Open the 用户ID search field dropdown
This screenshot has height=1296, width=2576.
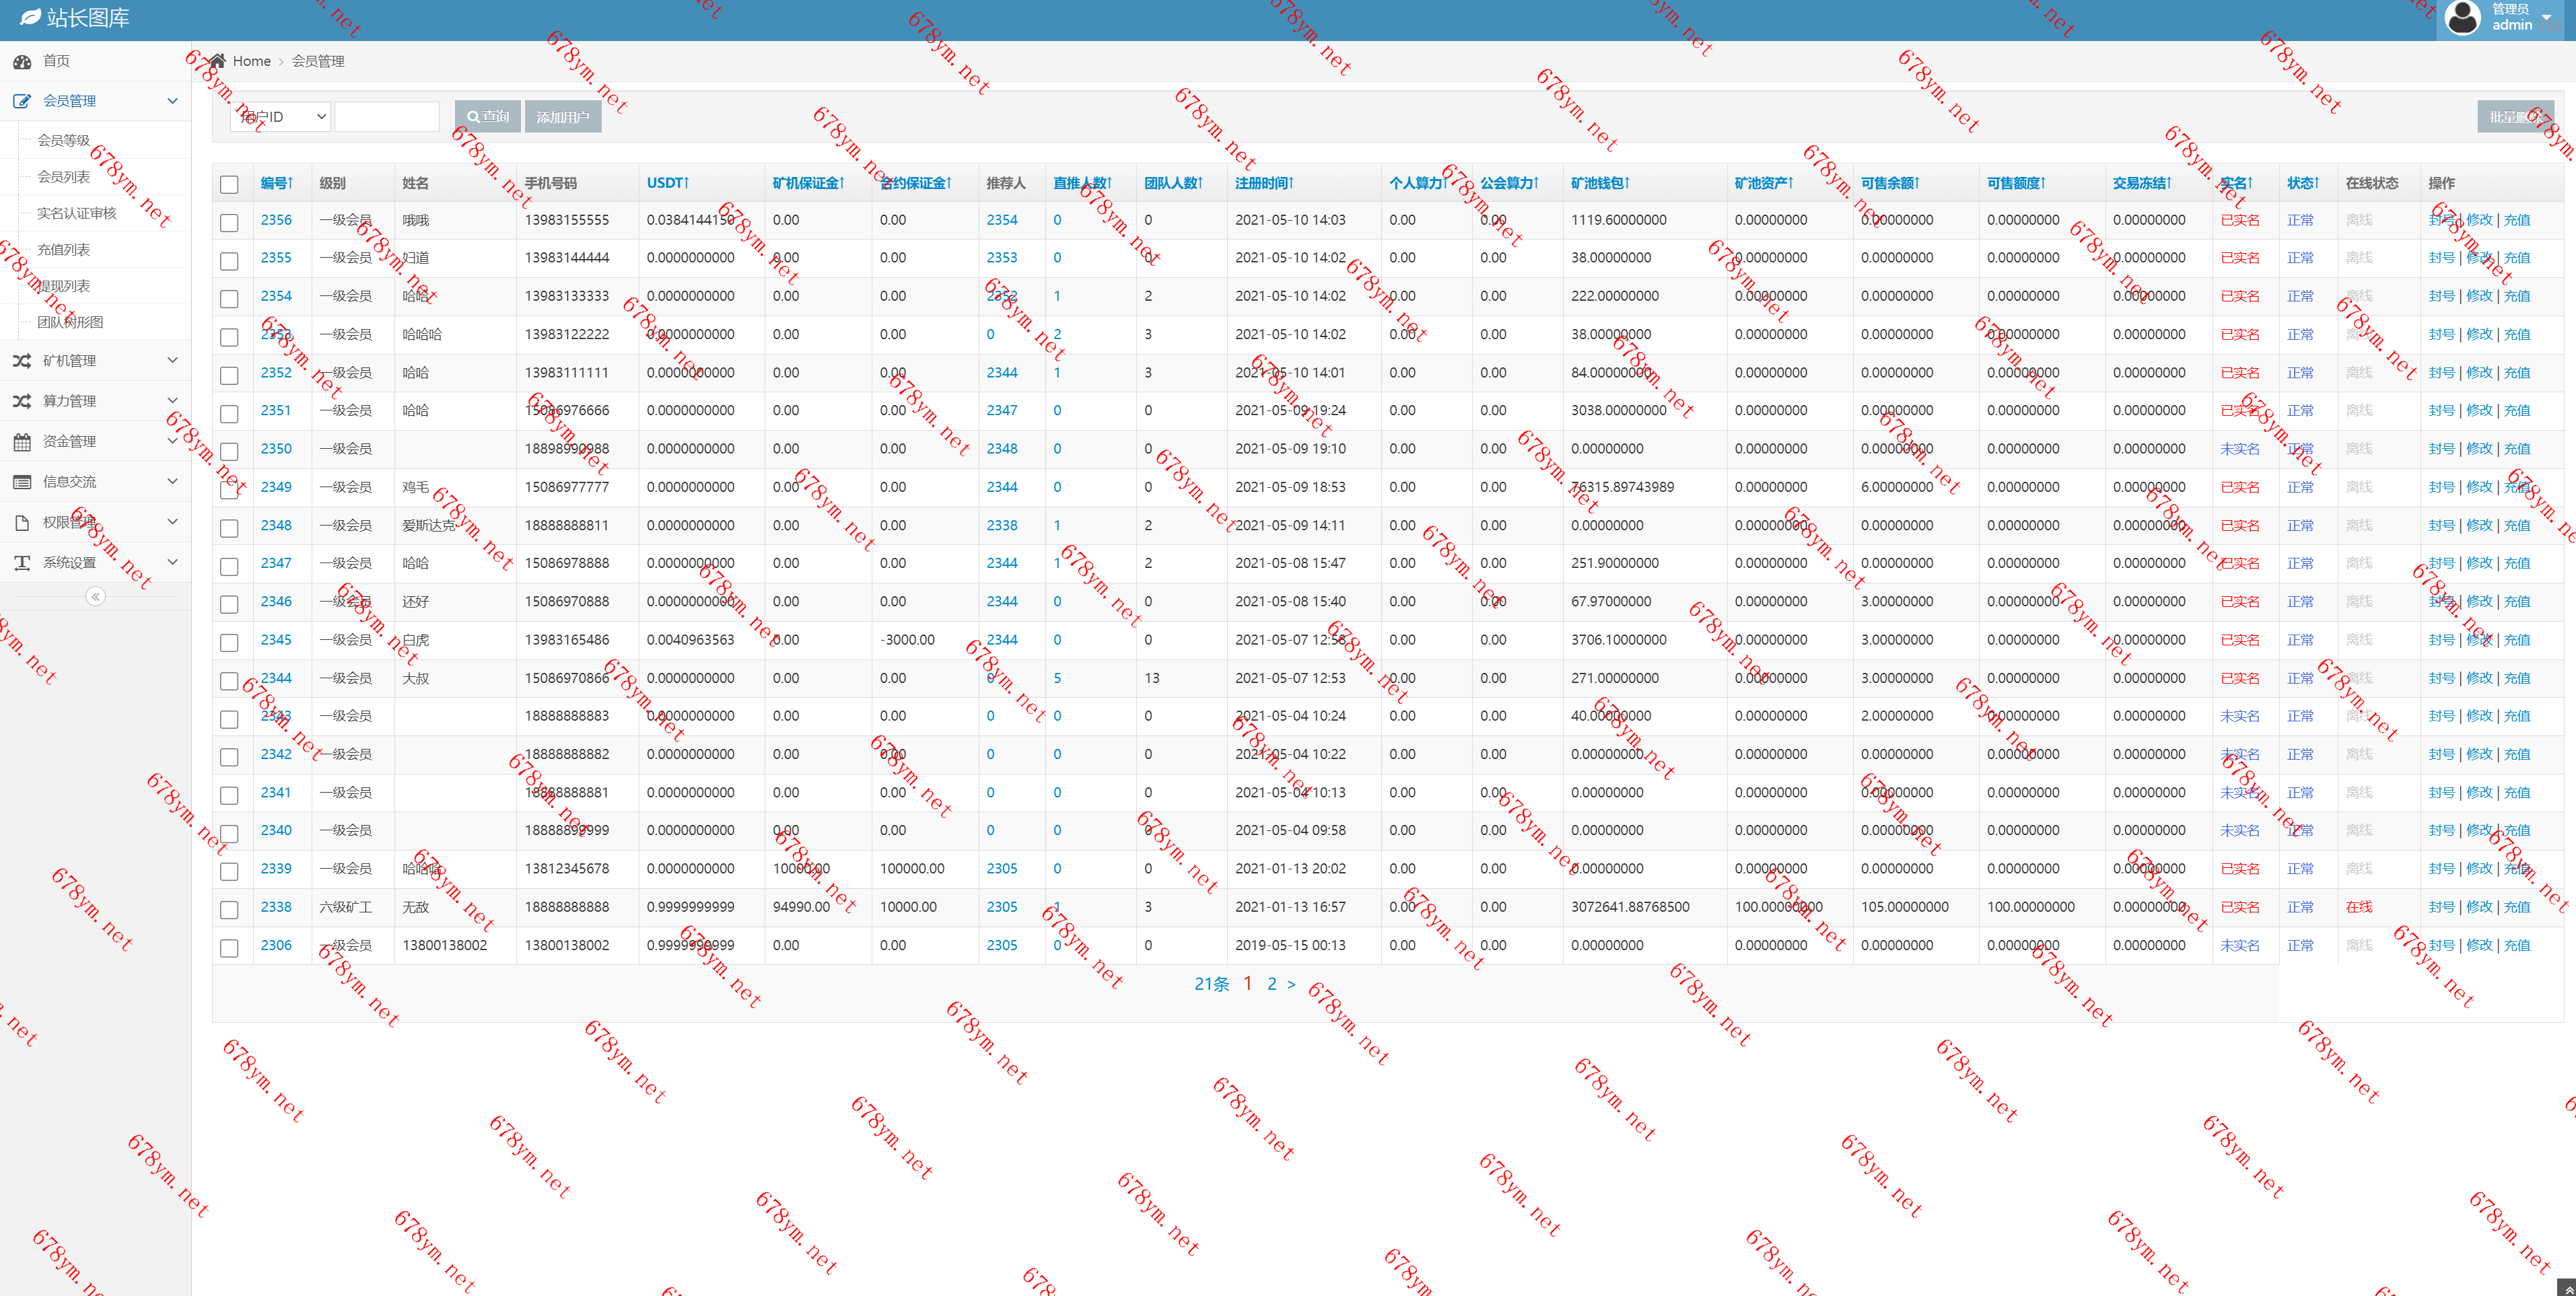coord(281,117)
